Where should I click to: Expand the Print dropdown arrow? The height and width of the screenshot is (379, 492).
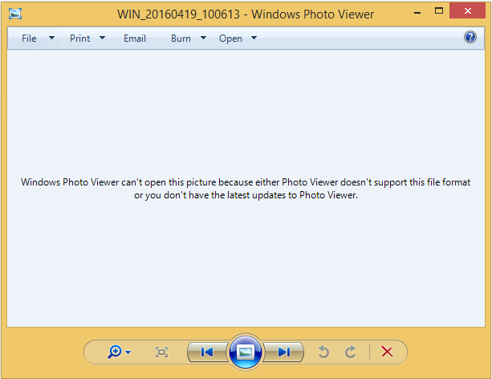click(x=102, y=38)
